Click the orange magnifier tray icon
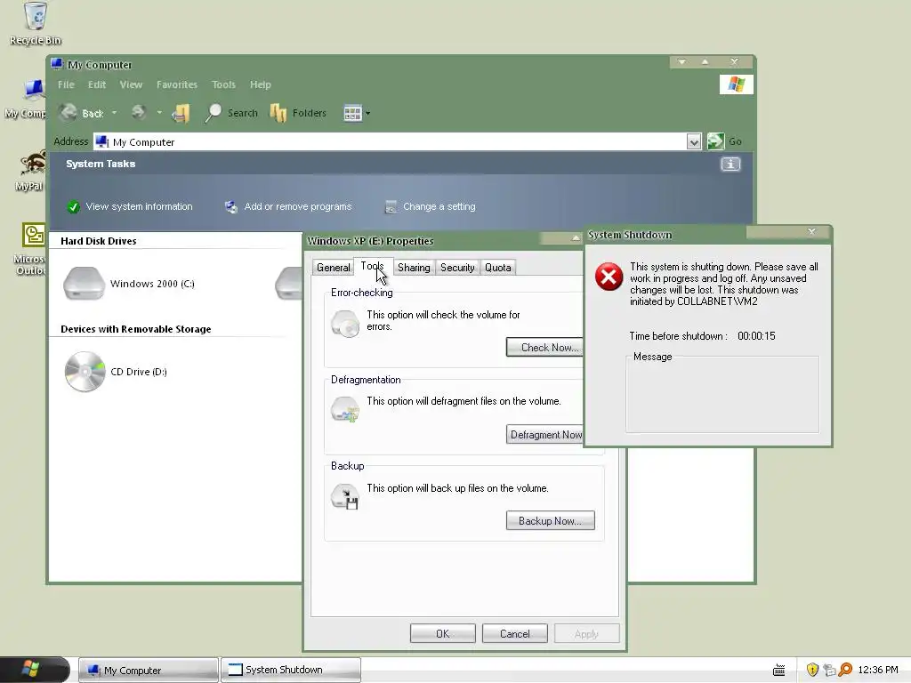Viewport: 911px width, 683px height. 845,671
